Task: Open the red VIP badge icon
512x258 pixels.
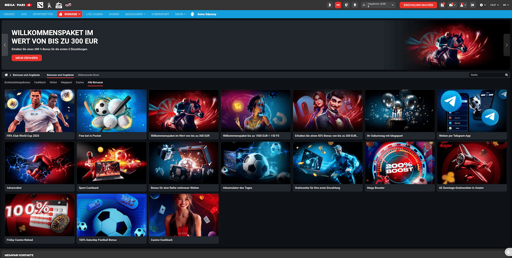Action: point(338,5)
